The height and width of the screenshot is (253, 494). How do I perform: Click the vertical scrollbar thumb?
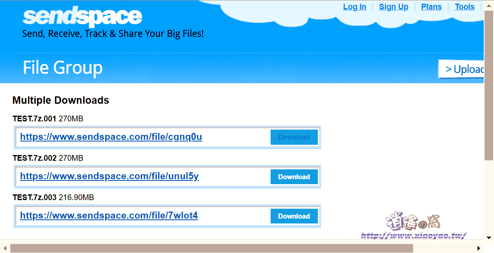point(489,85)
